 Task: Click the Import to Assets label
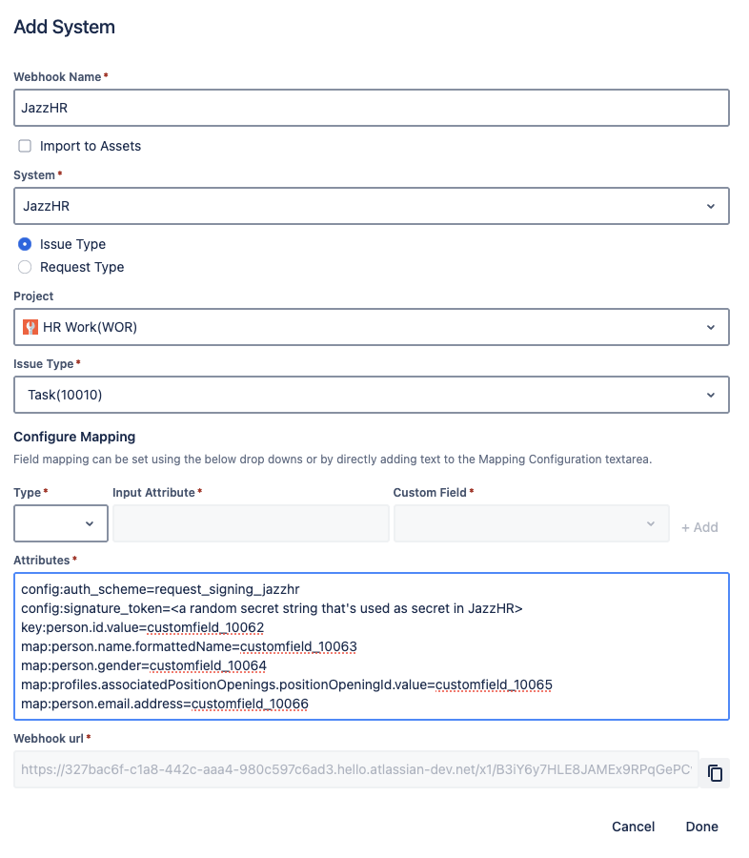tap(91, 146)
